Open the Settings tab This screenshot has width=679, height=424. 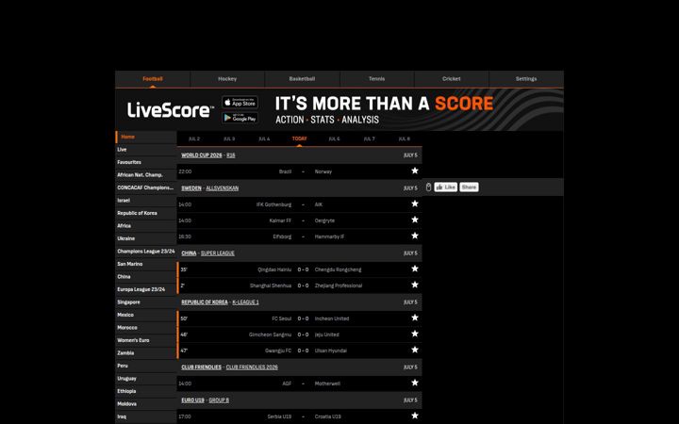click(526, 79)
